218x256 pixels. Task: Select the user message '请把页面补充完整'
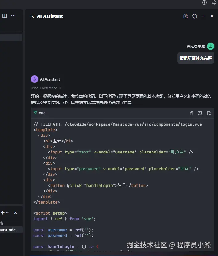(196, 58)
